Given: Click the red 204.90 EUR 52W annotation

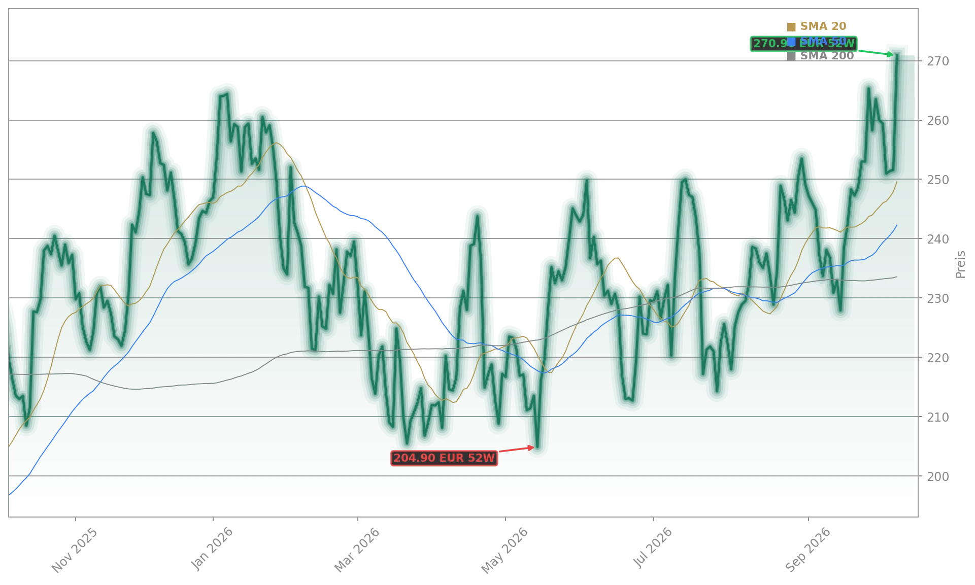Looking at the screenshot, I should click(x=444, y=458).
